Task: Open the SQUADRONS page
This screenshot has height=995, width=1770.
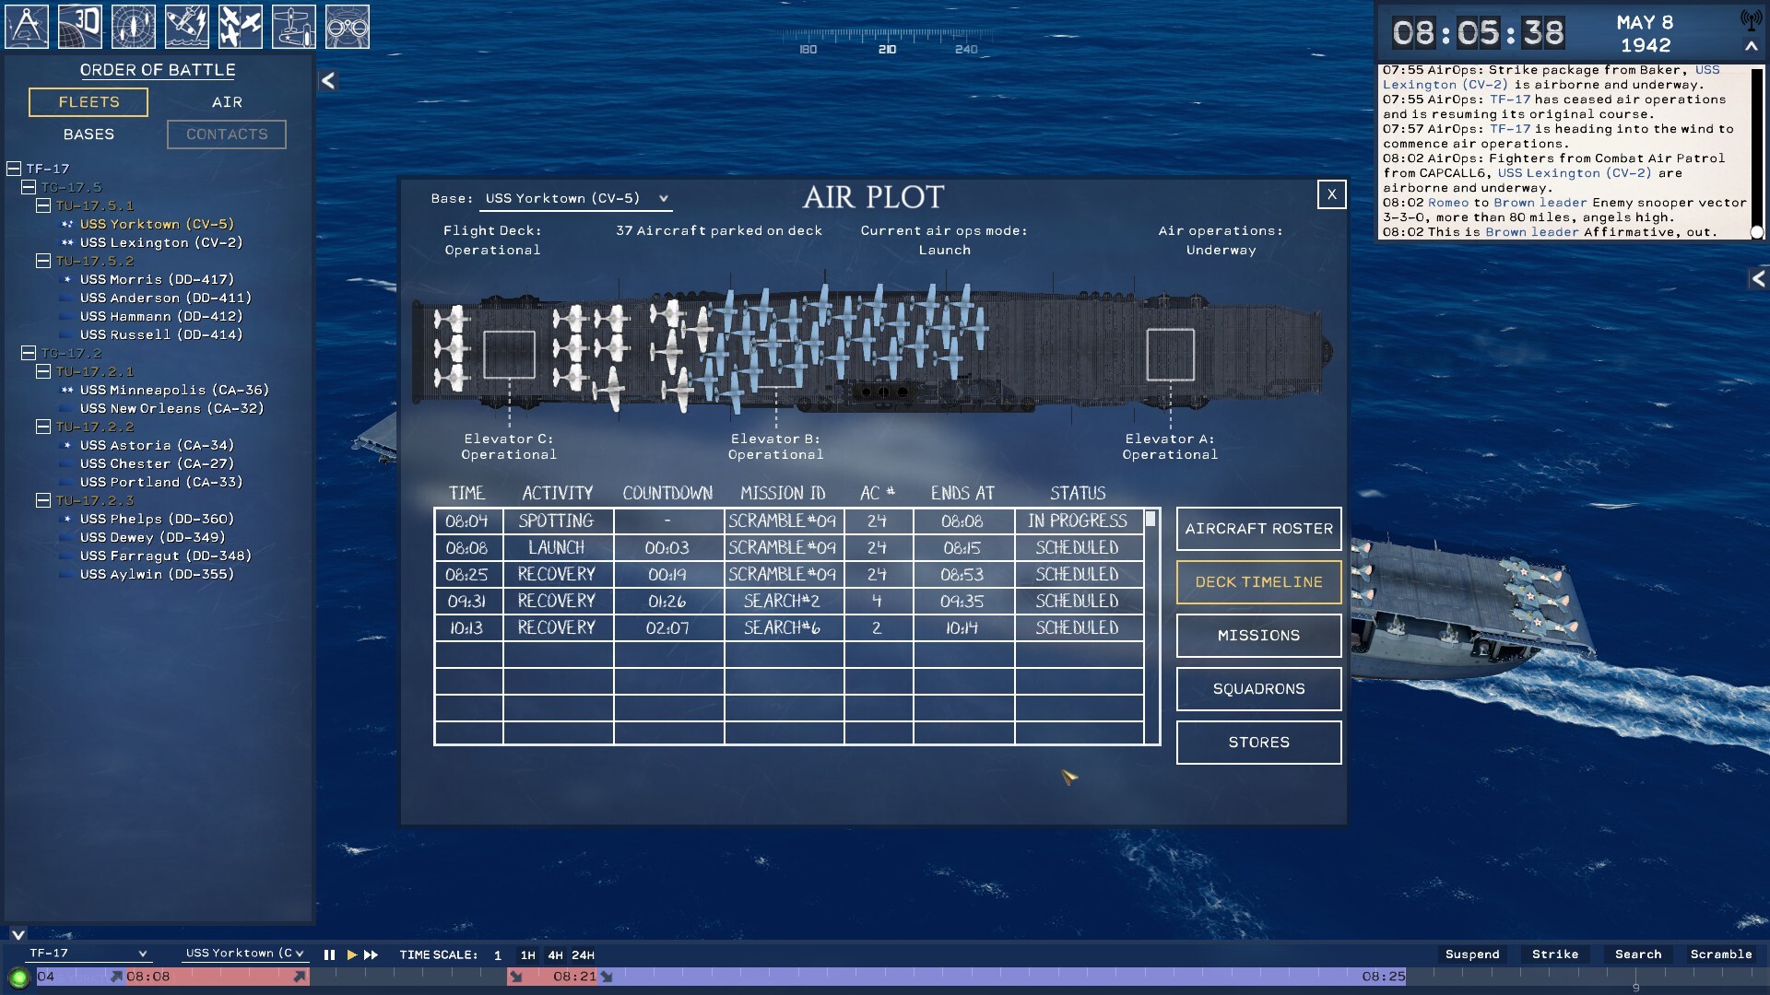Action: tap(1258, 689)
